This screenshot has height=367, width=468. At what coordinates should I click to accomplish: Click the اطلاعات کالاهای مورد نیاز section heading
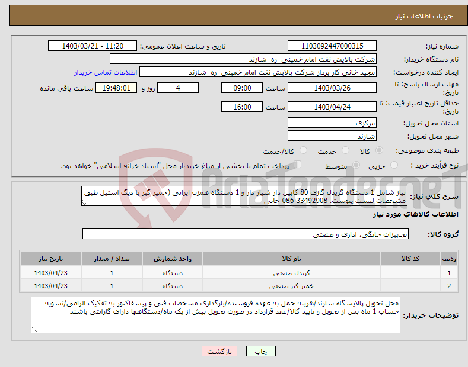pos(415,214)
